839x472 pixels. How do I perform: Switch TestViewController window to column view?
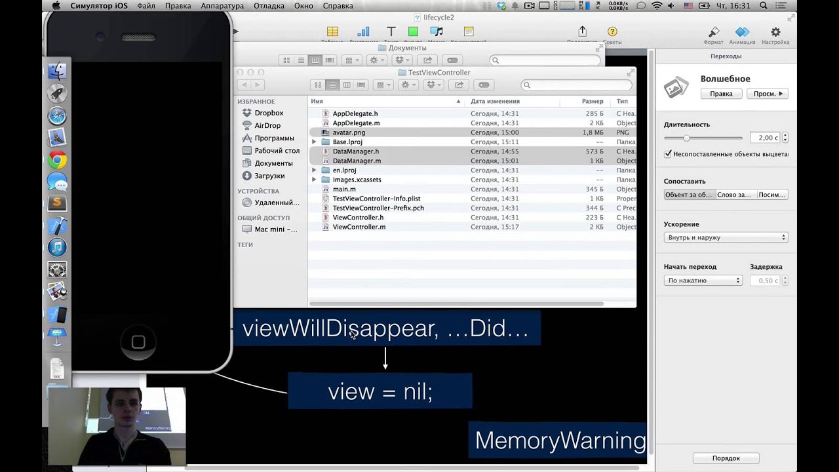347,85
